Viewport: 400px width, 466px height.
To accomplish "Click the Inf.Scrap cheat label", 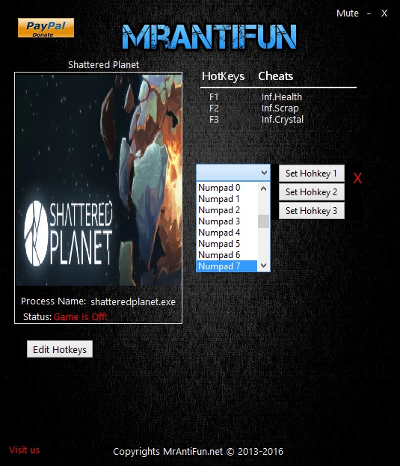I will tap(280, 108).
